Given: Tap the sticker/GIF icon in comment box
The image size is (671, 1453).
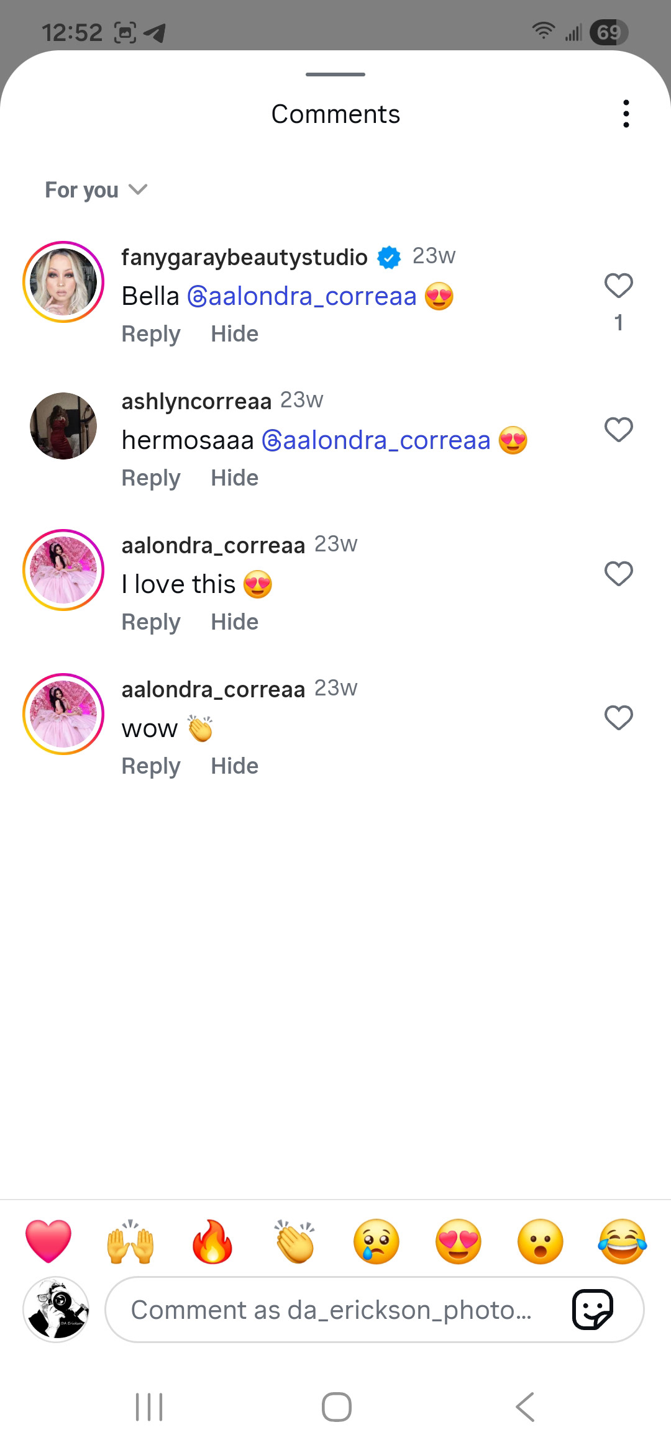Looking at the screenshot, I should [593, 1310].
